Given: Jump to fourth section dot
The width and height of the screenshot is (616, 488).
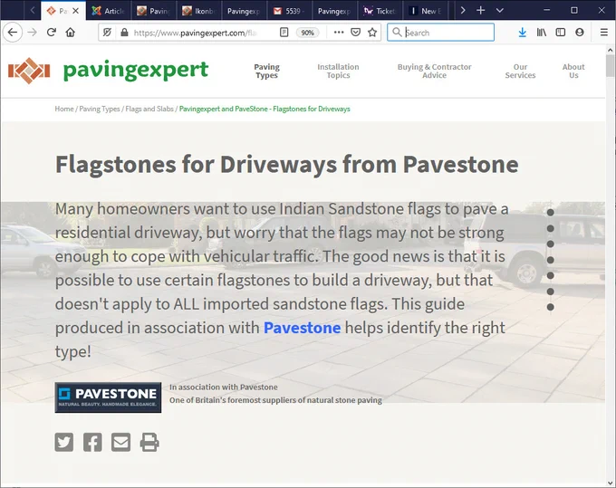Looking at the screenshot, I should pos(551,260).
